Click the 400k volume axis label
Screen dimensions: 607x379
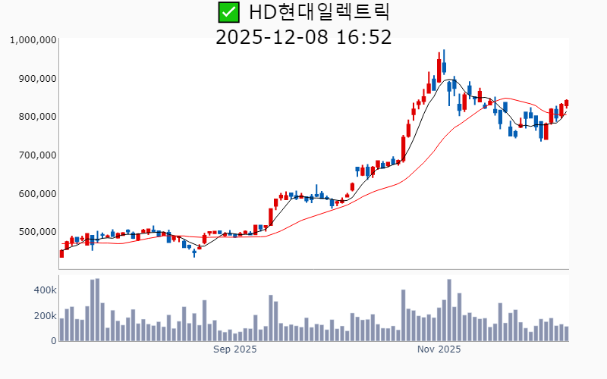pyautogui.click(x=46, y=290)
